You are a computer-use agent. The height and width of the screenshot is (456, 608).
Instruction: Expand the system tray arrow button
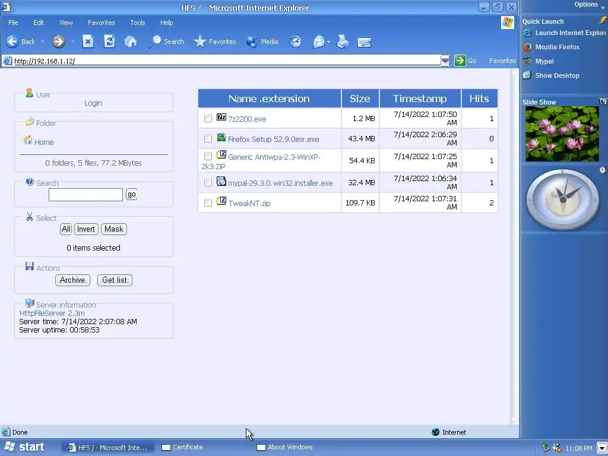point(602,448)
